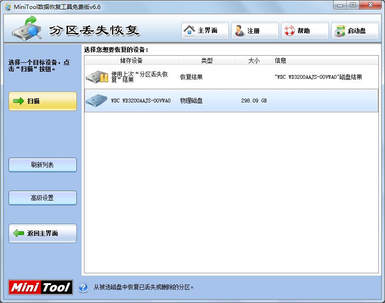
Task: Close the MiniTool window
Action: click(x=370, y=5)
